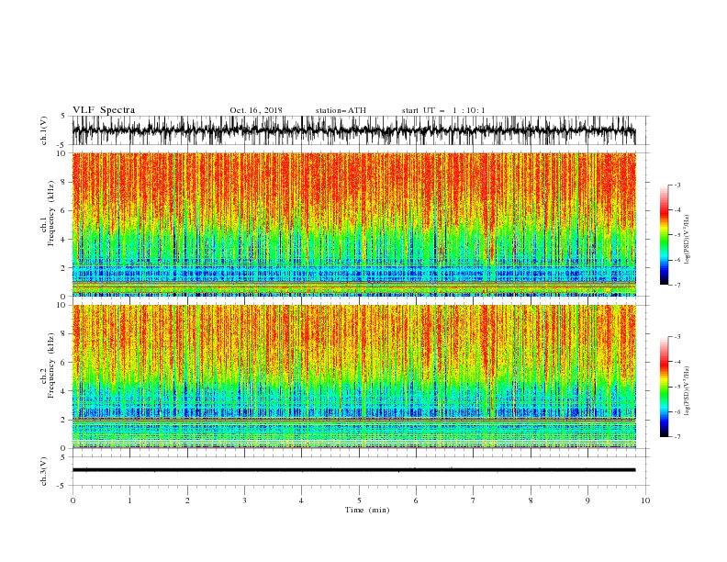Click the "Time (min)" axis title

367,510
